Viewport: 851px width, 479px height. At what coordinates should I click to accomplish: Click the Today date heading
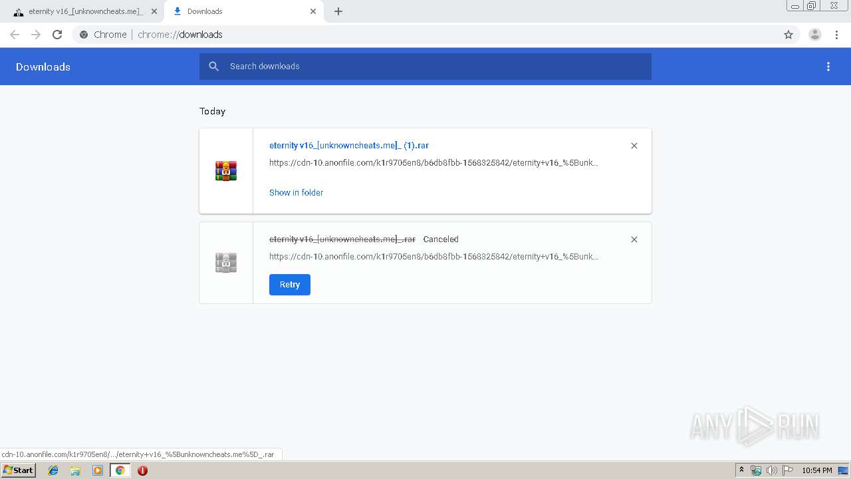(212, 111)
